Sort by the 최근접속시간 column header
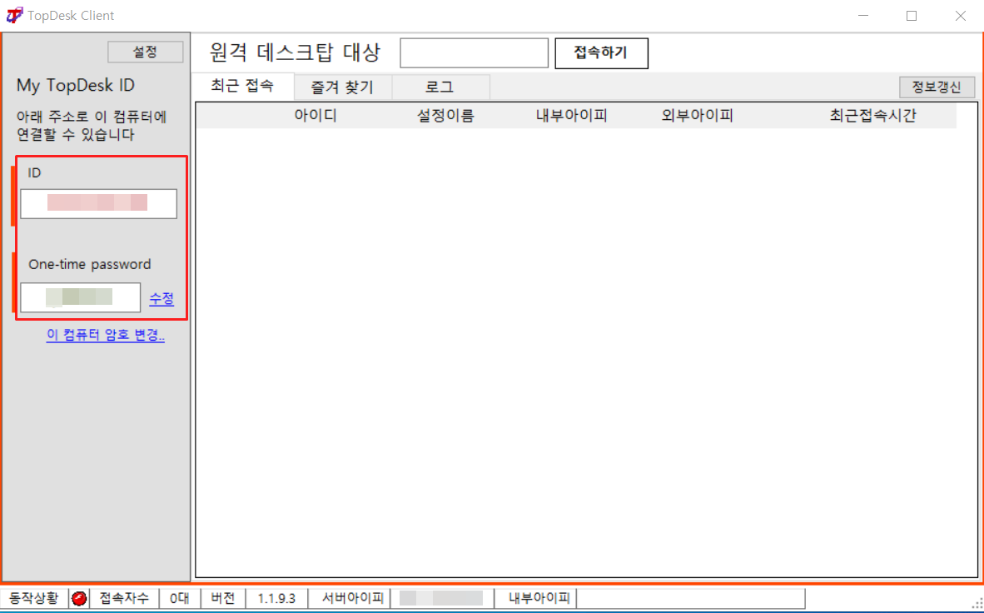Image resolution: width=984 pixels, height=613 pixels. tap(872, 116)
